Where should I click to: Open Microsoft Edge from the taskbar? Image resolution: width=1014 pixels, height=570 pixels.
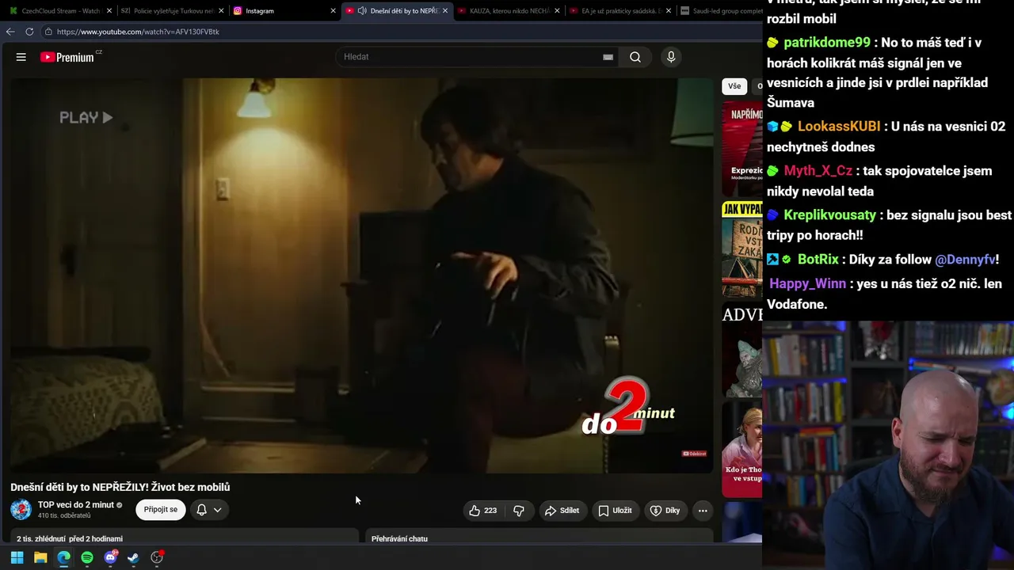tap(63, 557)
